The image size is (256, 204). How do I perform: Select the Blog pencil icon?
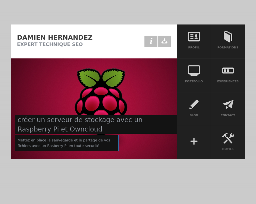(194, 104)
